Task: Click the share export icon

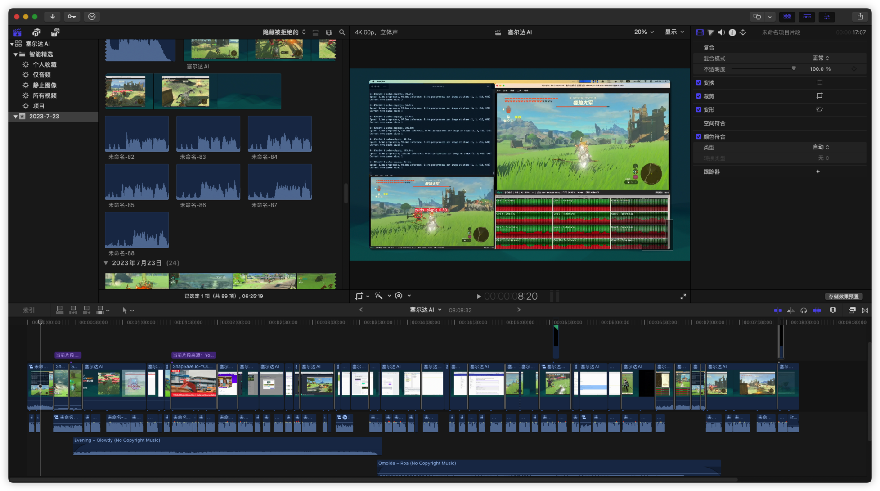Action: tap(860, 16)
